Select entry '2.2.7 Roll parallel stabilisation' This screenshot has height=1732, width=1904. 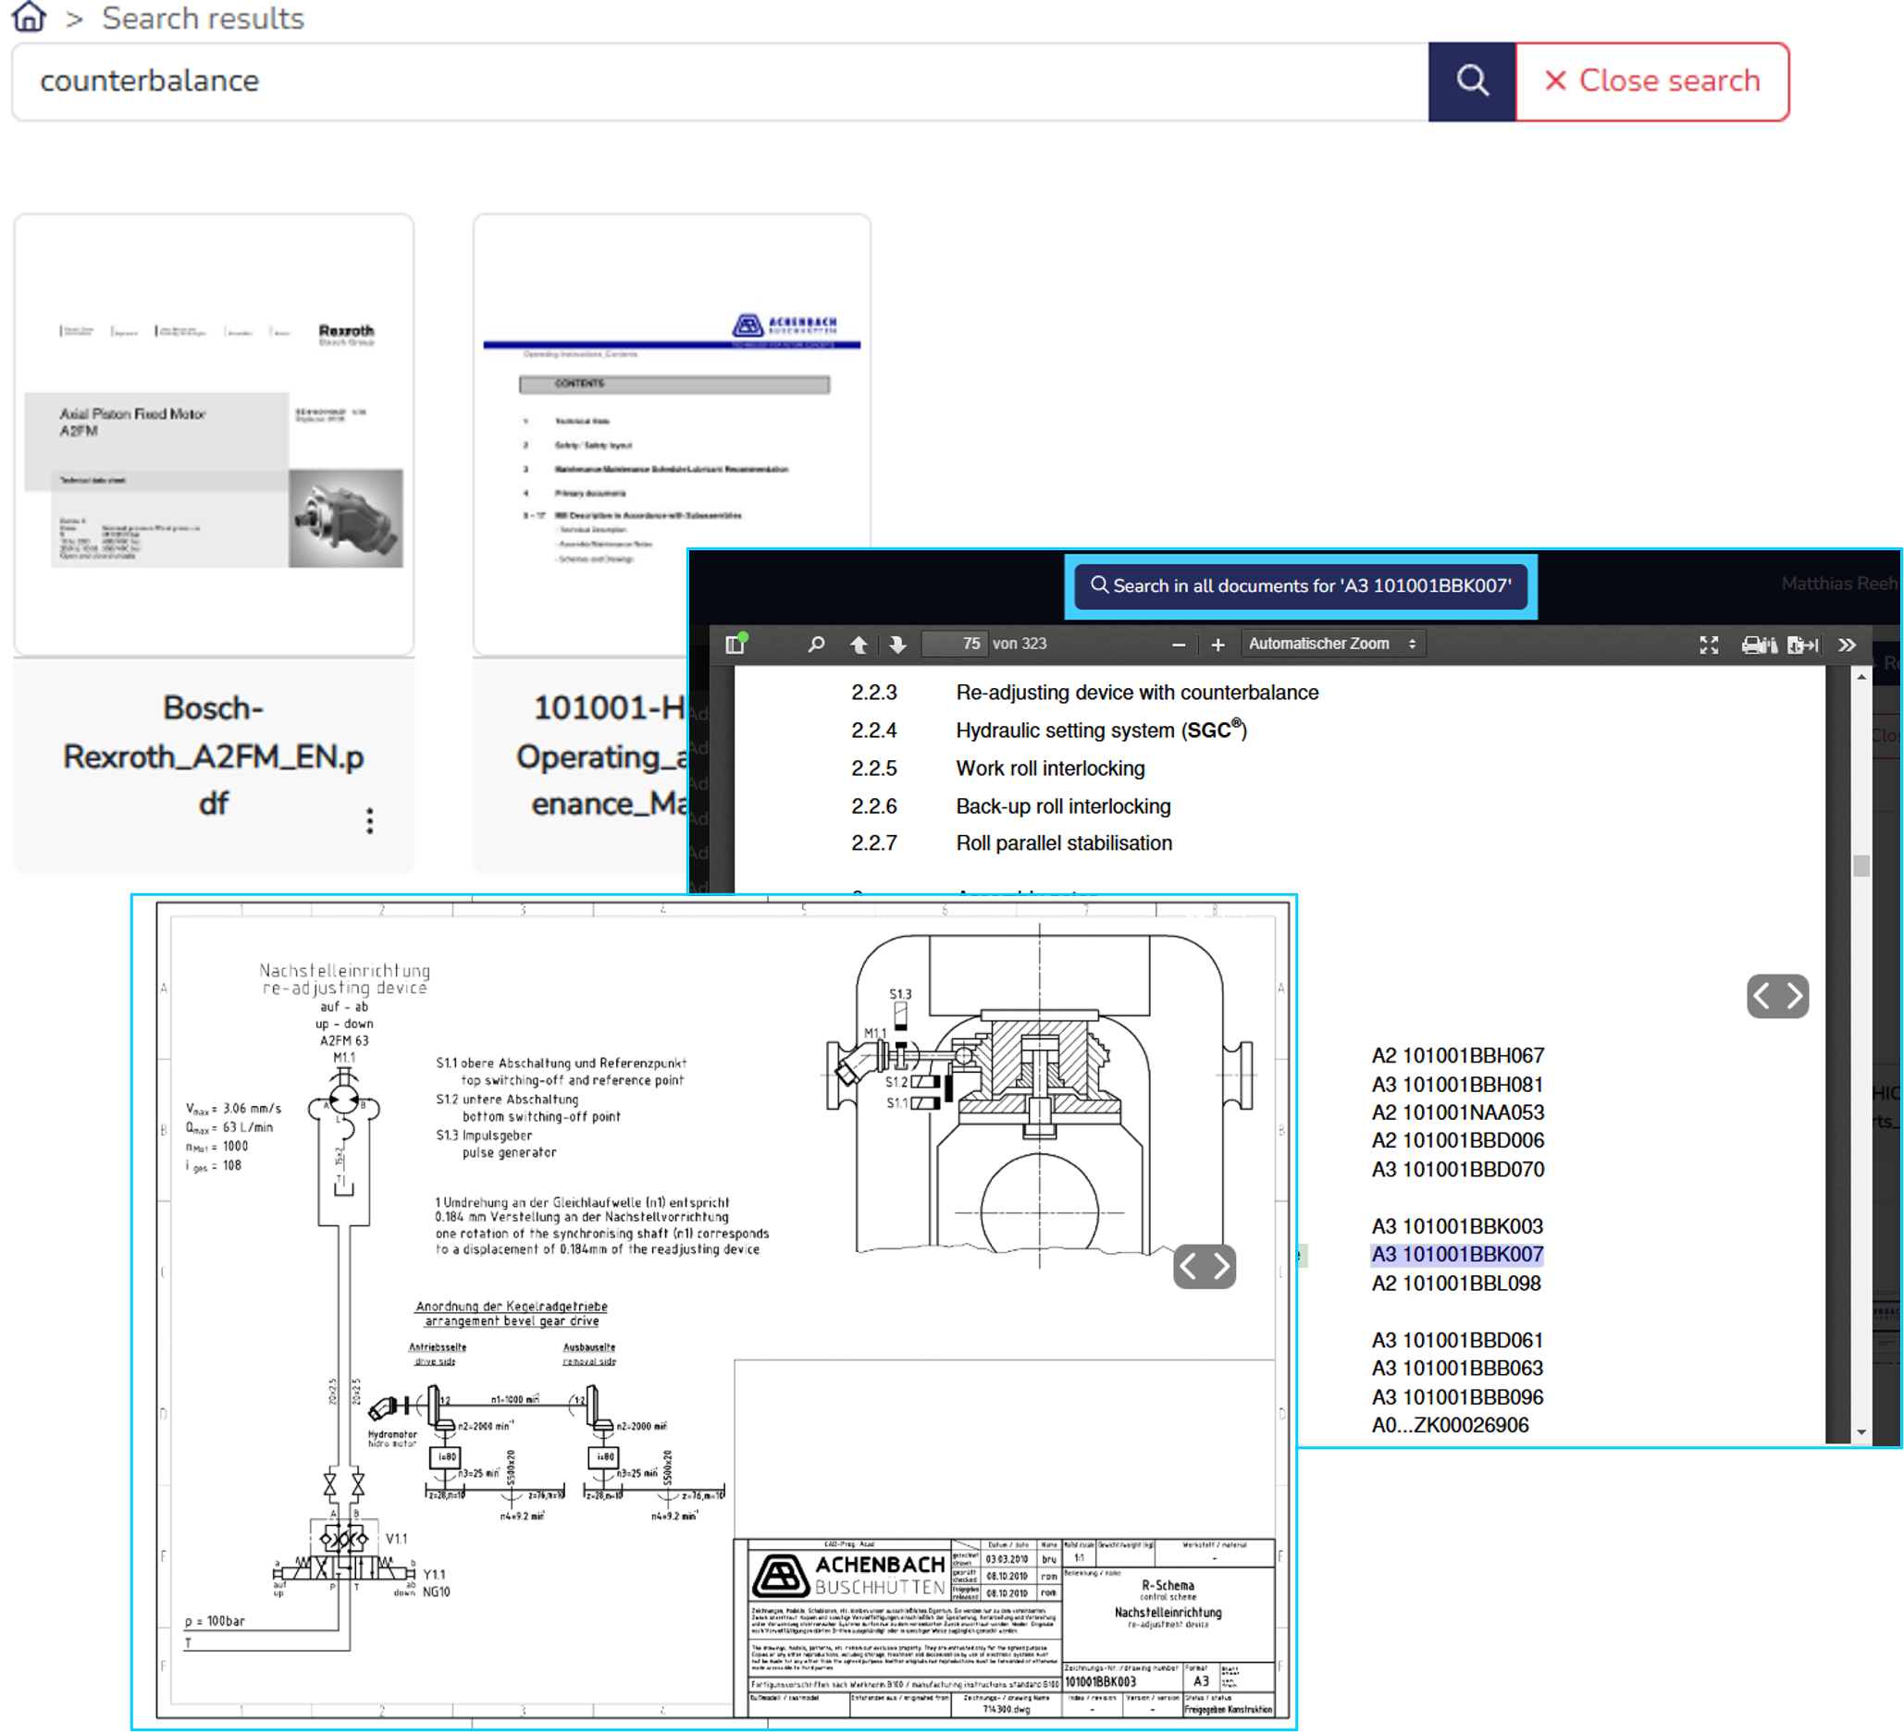[1011, 842]
